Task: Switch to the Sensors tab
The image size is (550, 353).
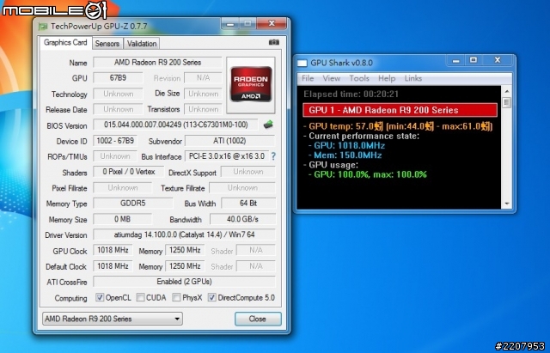Action: click(107, 44)
